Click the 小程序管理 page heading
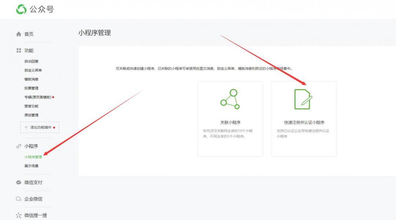The width and height of the screenshot is (396, 220). (95, 33)
